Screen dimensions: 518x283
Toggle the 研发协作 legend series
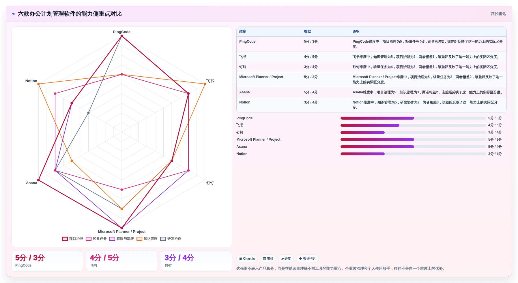[x=171, y=239]
